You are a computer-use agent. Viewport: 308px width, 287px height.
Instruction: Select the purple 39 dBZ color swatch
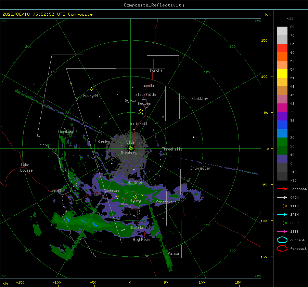tap(282, 116)
